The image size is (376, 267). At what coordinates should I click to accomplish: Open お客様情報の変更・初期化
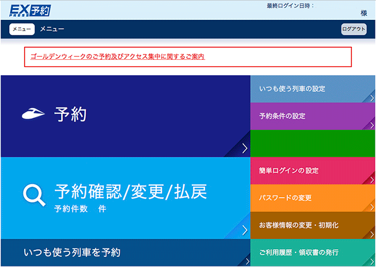[313, 225]
